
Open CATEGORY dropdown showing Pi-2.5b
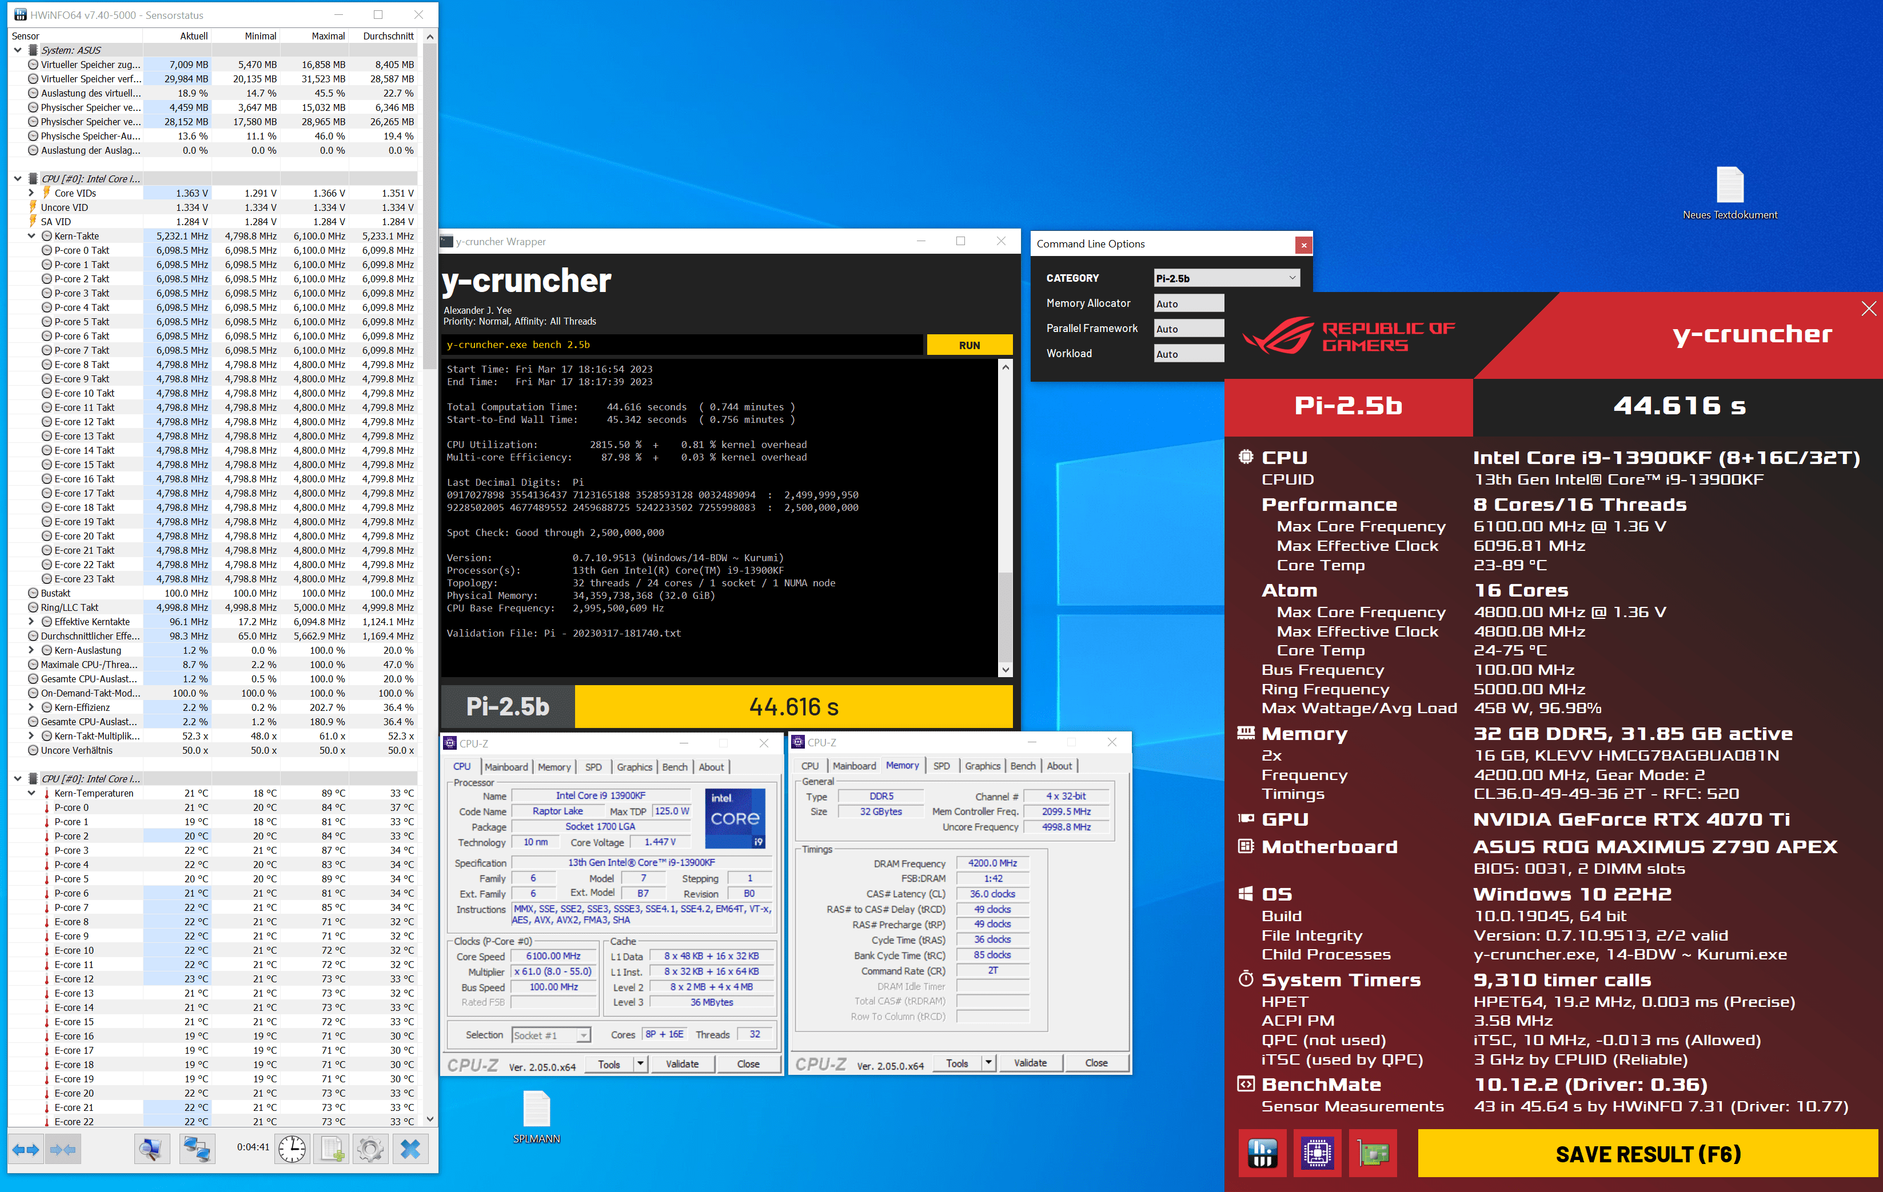(x=1226, y=278)
